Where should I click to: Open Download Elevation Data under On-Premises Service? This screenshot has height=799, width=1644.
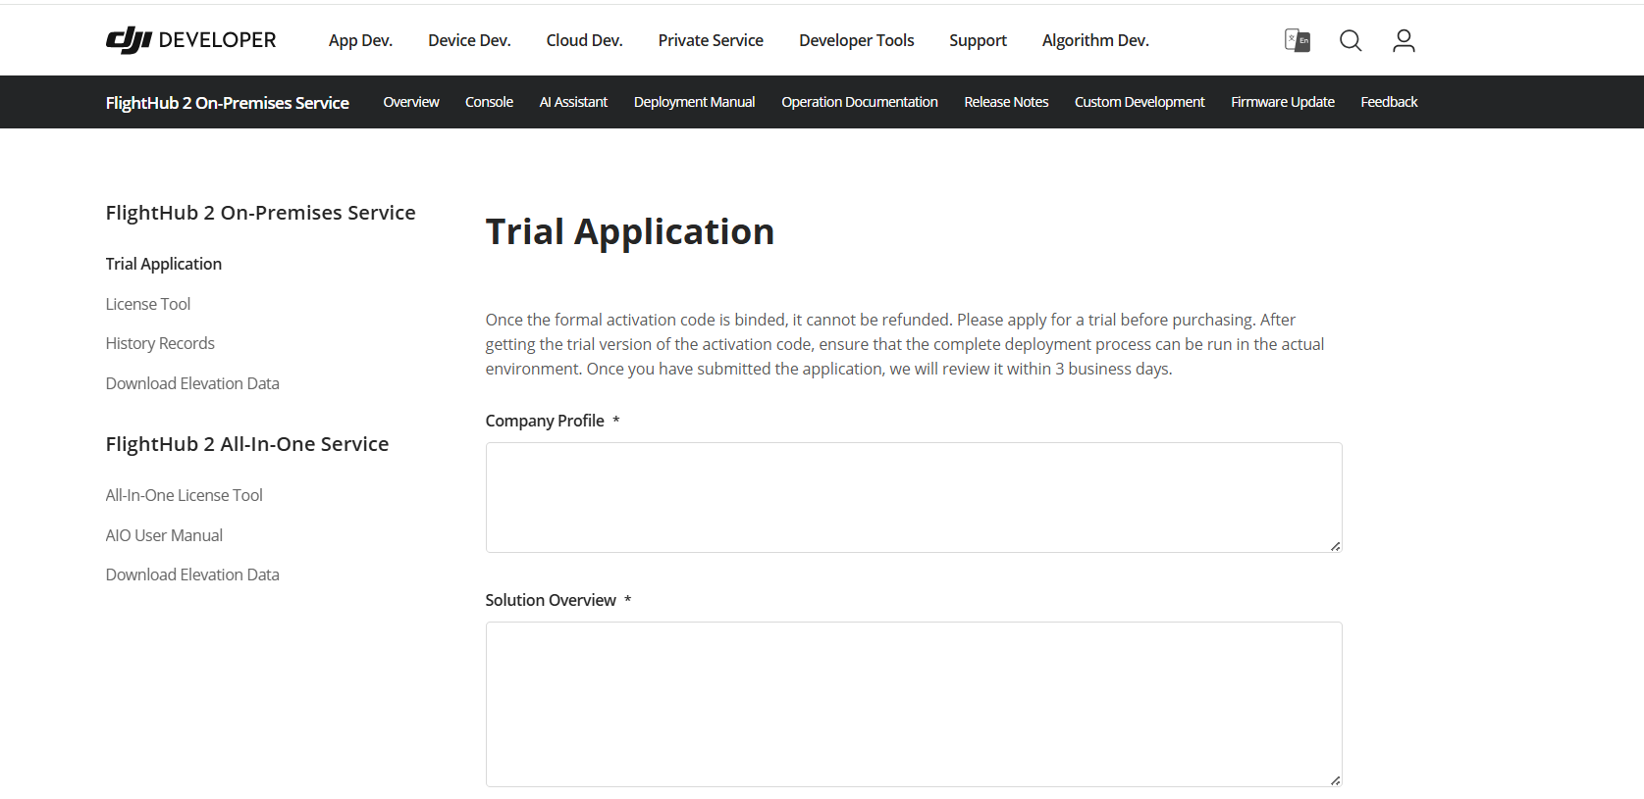coord(192,383)
